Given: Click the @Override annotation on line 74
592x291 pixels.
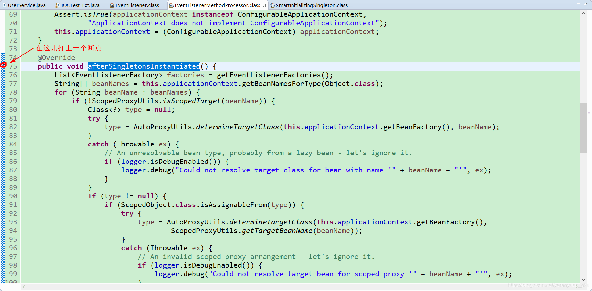Looking at the screenshot, I should point(56,58).
